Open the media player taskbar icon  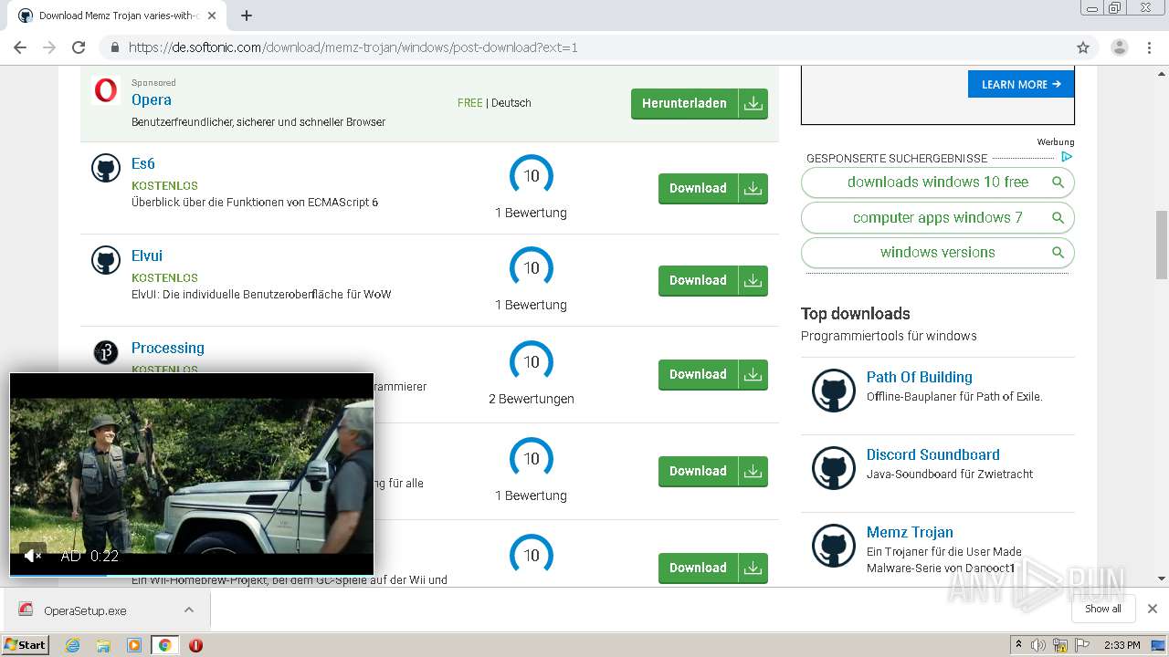coord(134,645)
